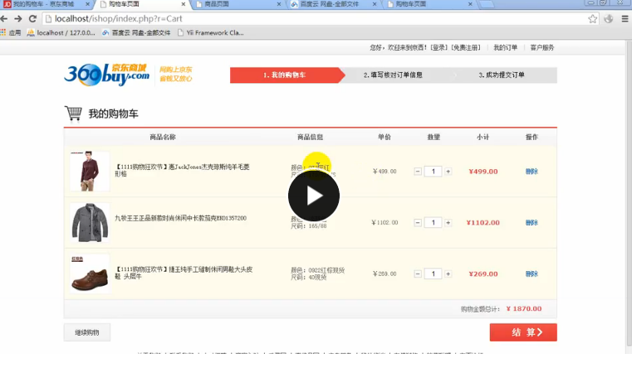The height and width of the screenshot is (373, 632).
Task: Click the page vertical scrollbar
Action: click(629, 193)
